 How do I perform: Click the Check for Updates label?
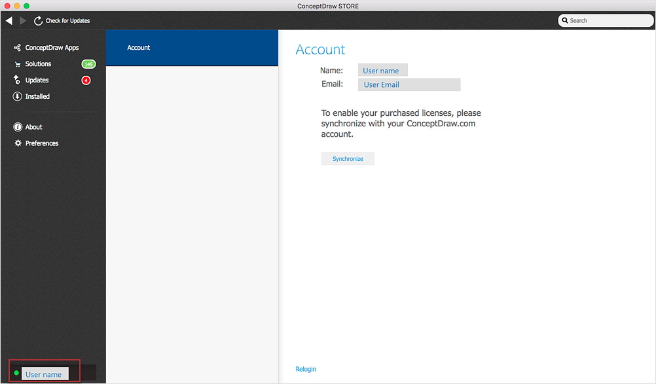coord(68,20)
